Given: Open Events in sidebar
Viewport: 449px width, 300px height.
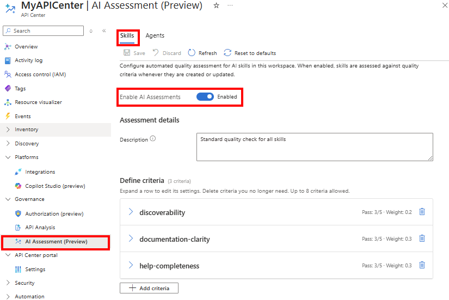Looking at the screenshot, I should point(23,116).
